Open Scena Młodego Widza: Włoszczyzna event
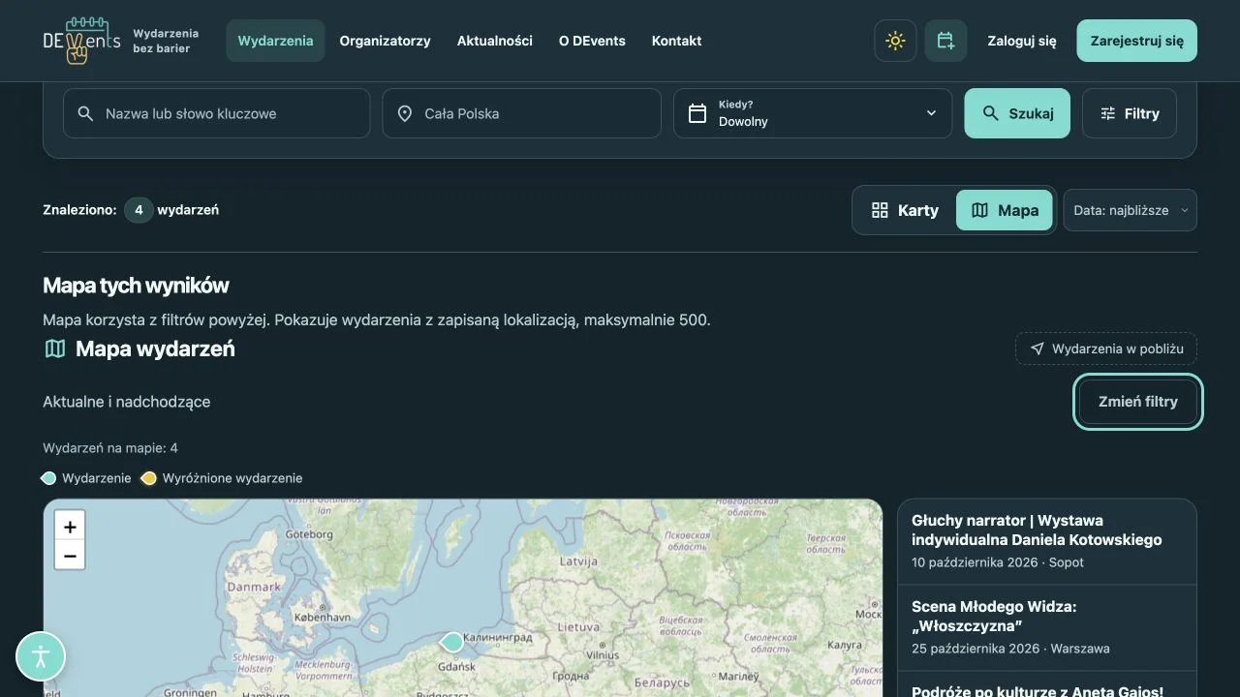This screenshot has width=1240, height=697. (x=1047, y=627)
